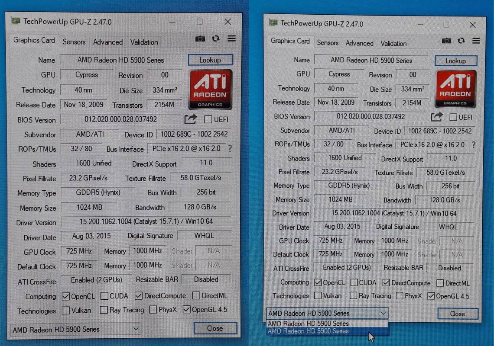Screen dimensions: 494x346
Task: Toggle the Vulkan checkbox in left window
Action: (65, 311)
